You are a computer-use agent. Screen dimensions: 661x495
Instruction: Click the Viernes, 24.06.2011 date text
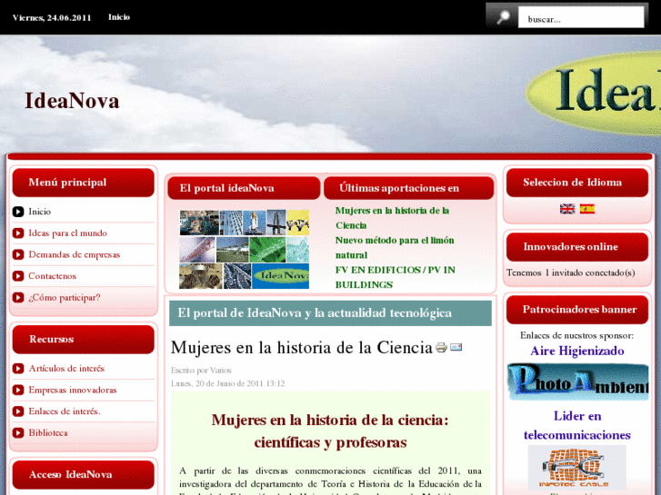click(52, 17)
